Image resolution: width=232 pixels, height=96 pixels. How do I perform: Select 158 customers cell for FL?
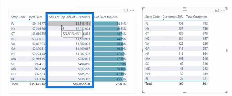[181, 23]
